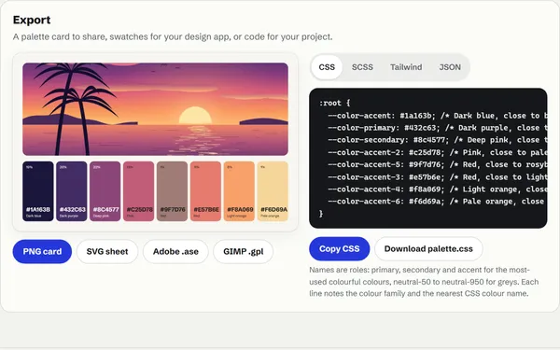Click the --color-accent-5 #9f7d76 code line
Screen dimensions: 560x350
click(x=437, y=164)
